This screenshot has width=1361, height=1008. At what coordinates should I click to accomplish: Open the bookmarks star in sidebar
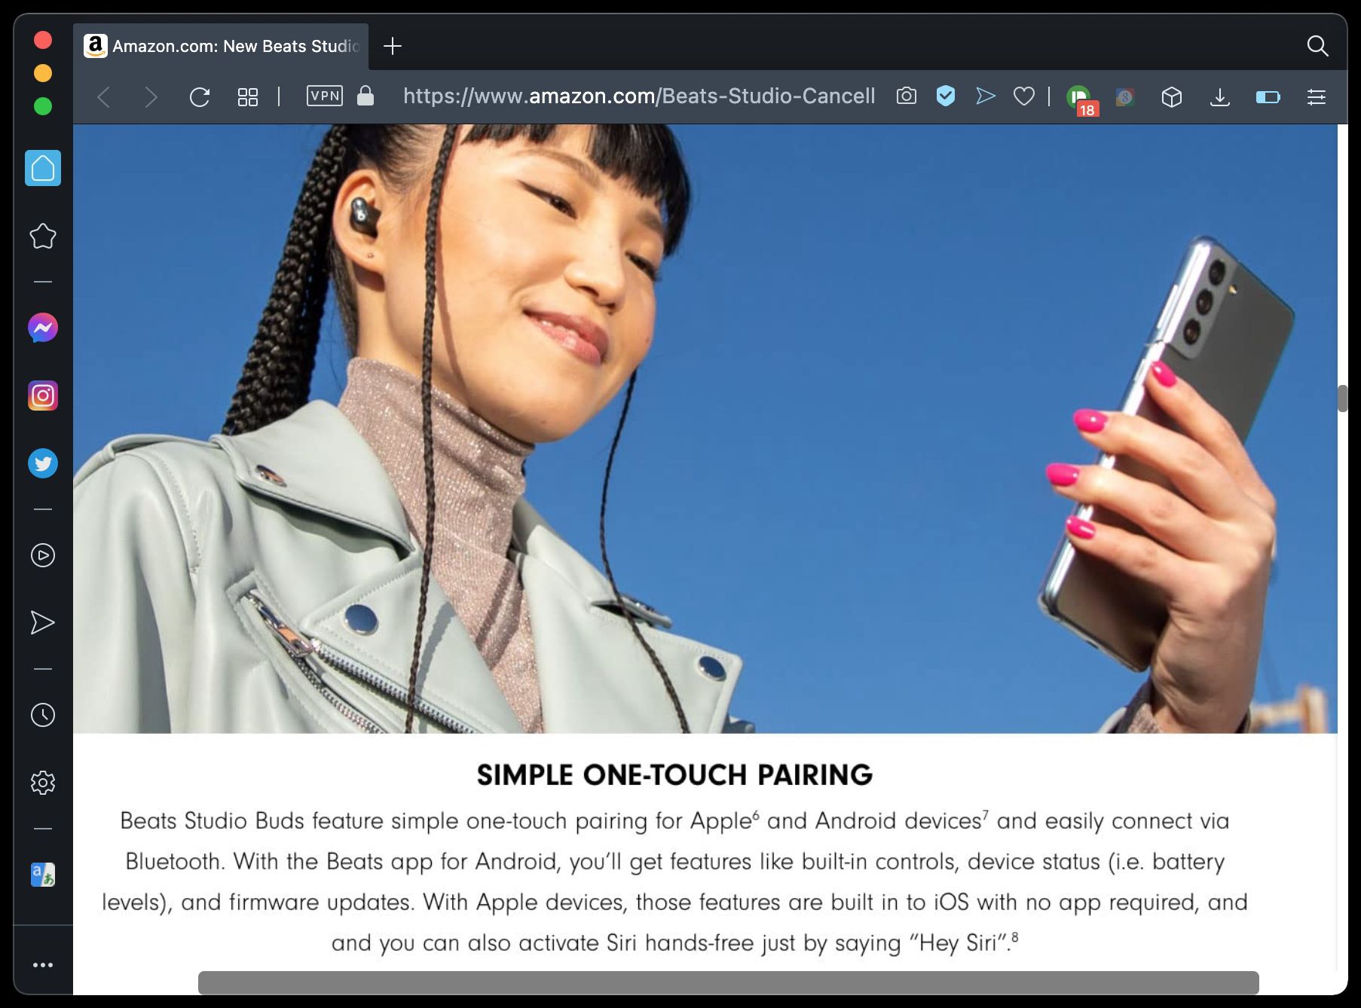(43, 237)
